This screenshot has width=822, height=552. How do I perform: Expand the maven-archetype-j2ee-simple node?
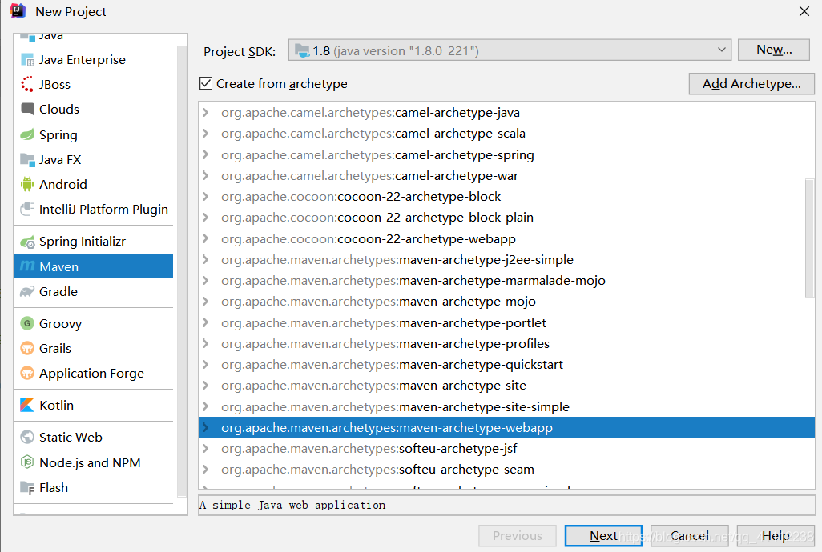pos(205,259)
